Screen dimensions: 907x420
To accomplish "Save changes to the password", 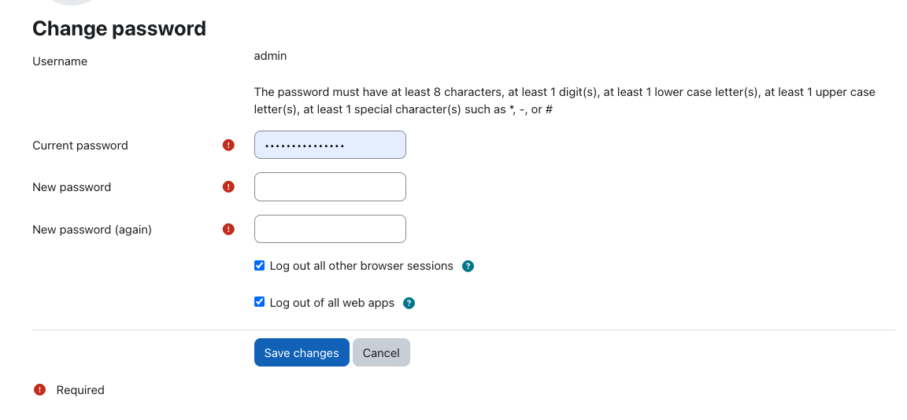I will (302, 352).
